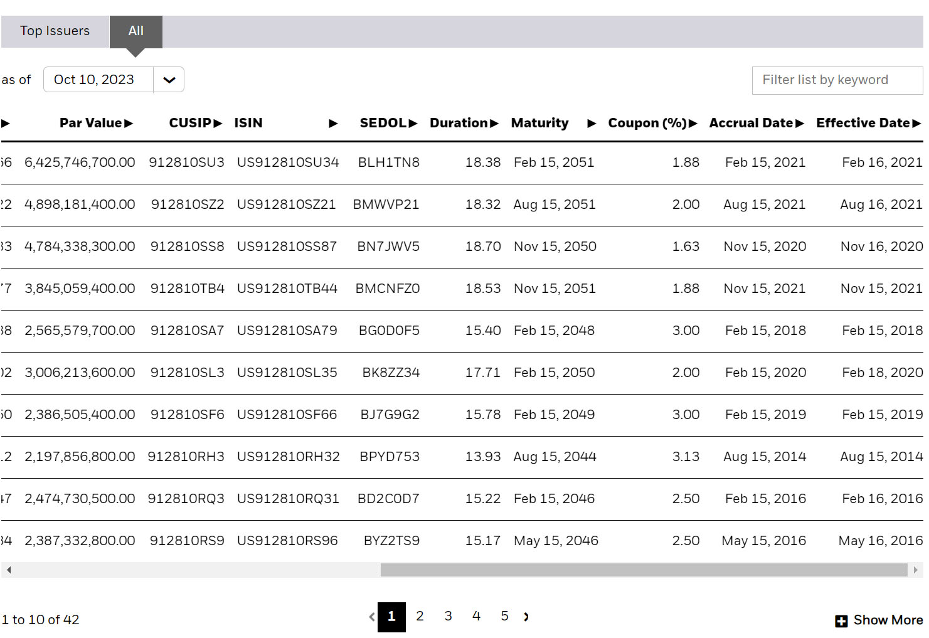Click the Maturity column header
Screen dimensions: 929x638
[x=540, y=123]
